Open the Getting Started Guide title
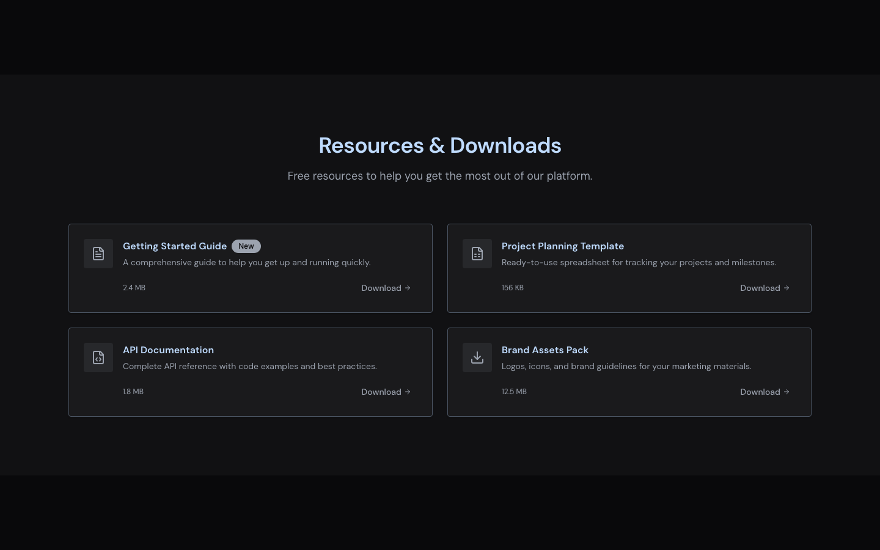 pyautogui.click(x=175, y=246)
